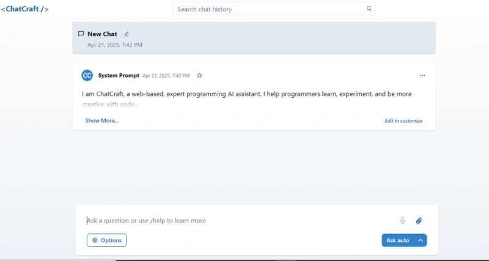Send the message with Ask auto
The height and width of the screenshot is (261, 489).
[399, 240]
